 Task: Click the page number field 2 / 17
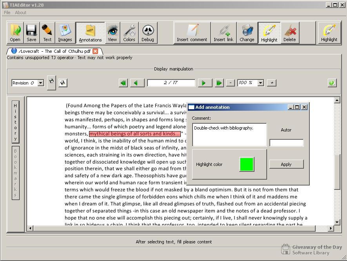tap(171, 83)
